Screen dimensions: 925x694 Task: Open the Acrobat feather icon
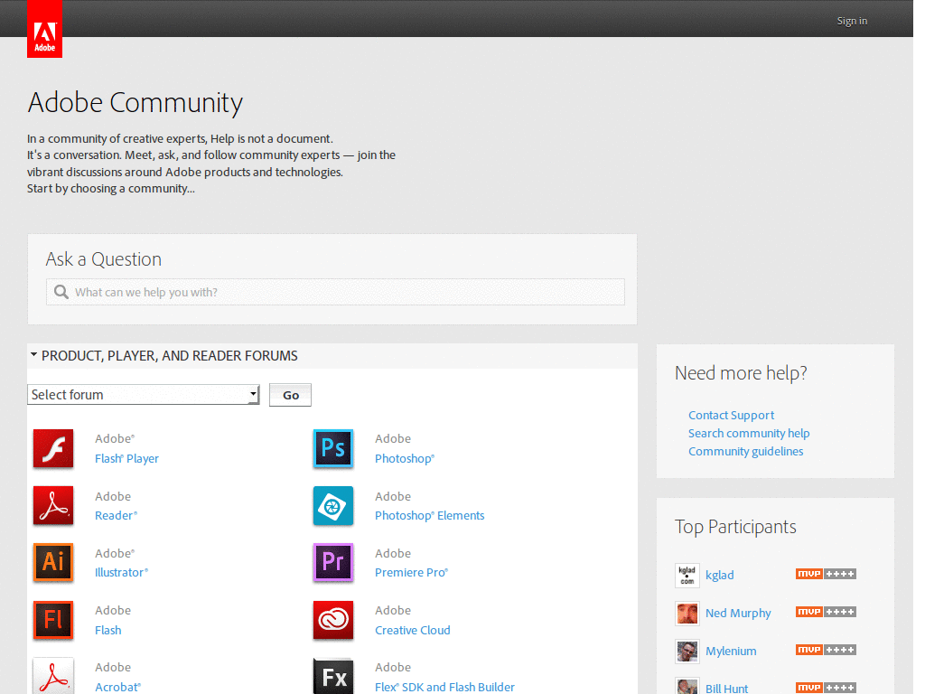pos(53,677)
